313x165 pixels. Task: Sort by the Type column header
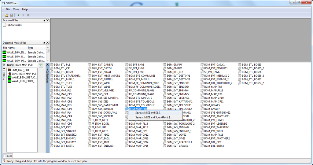[36, 48]
